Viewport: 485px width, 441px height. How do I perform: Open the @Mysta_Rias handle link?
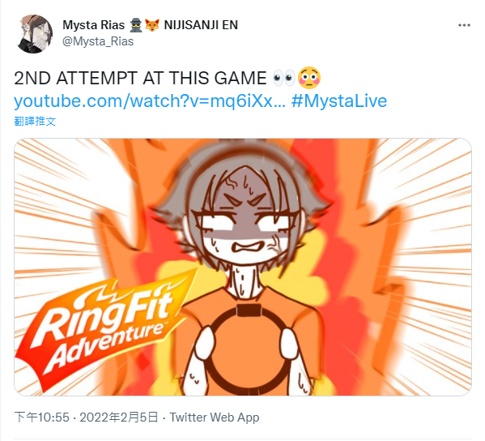tap(98, 41)
